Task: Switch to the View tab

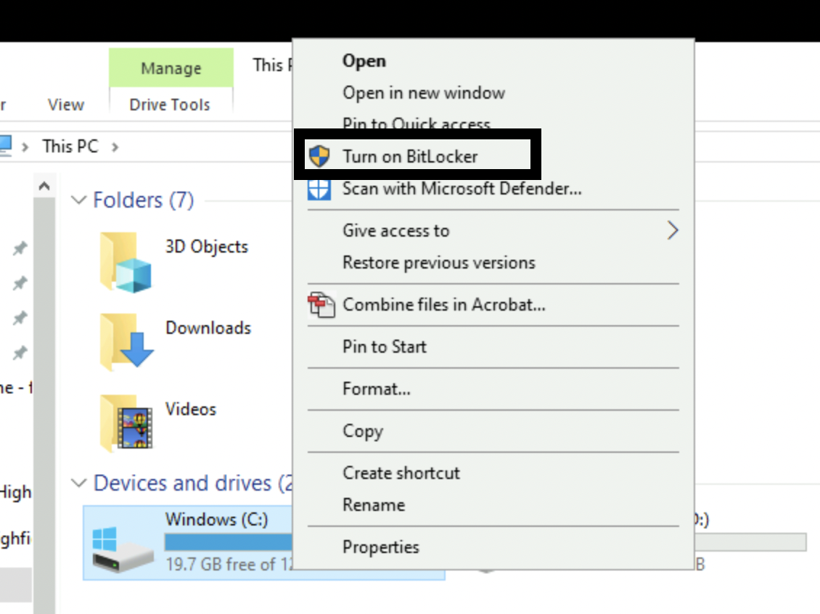Action: [x=65, y=105]
